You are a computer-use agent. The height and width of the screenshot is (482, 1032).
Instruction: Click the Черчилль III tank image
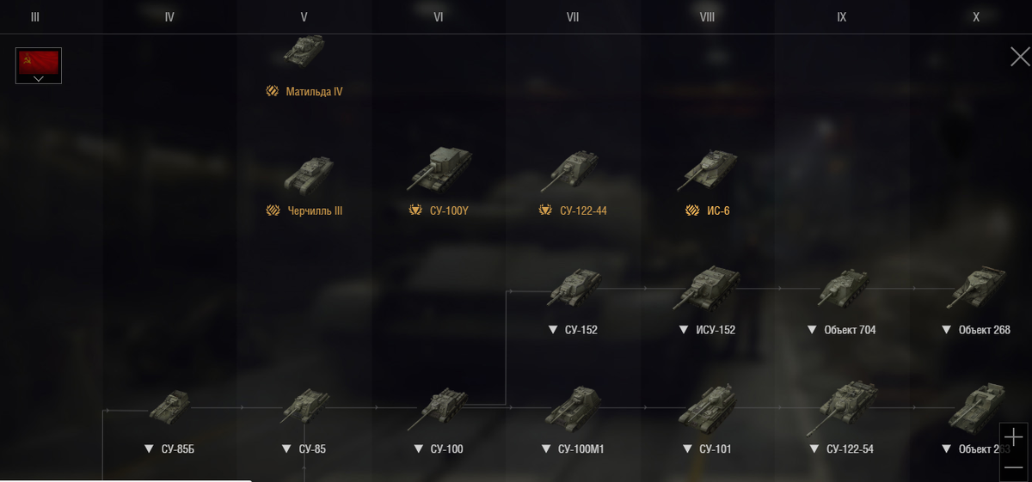tap(308, 175)
